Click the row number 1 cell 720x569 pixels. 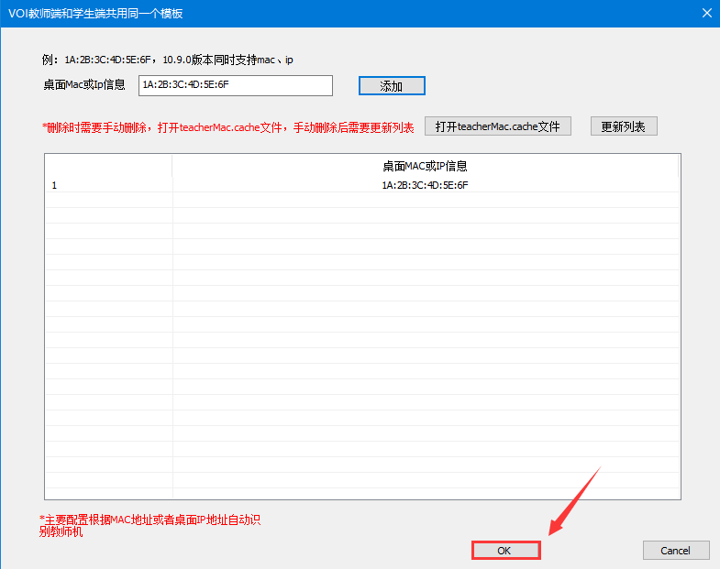(x=54, y=185)
